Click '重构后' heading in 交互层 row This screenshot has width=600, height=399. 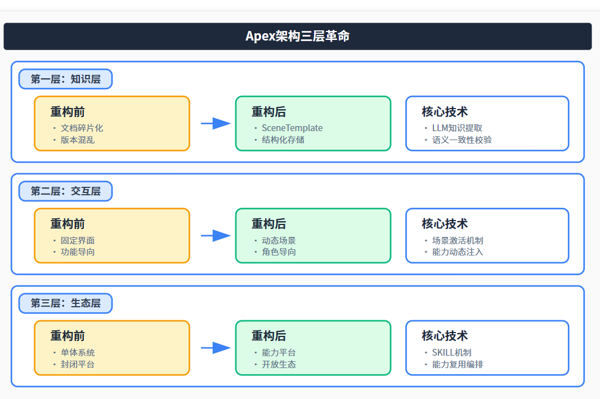click(x=268, y=224)
